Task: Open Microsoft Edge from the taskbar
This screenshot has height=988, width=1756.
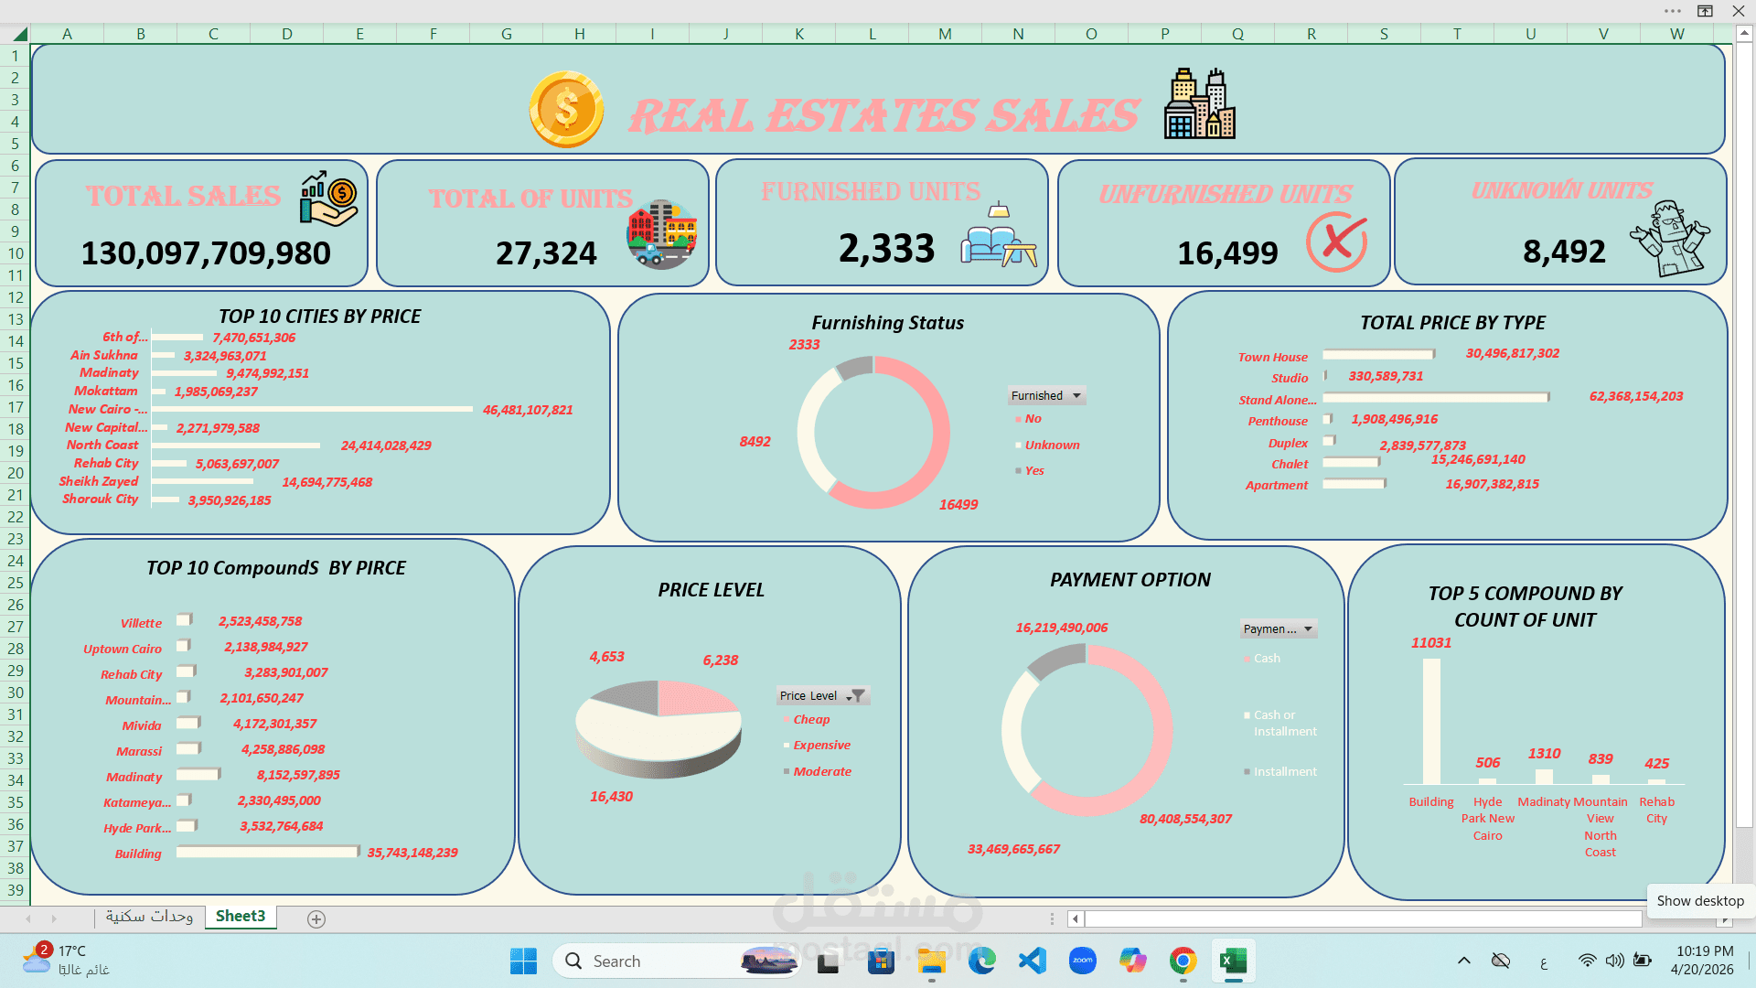Action: point(981,961)
